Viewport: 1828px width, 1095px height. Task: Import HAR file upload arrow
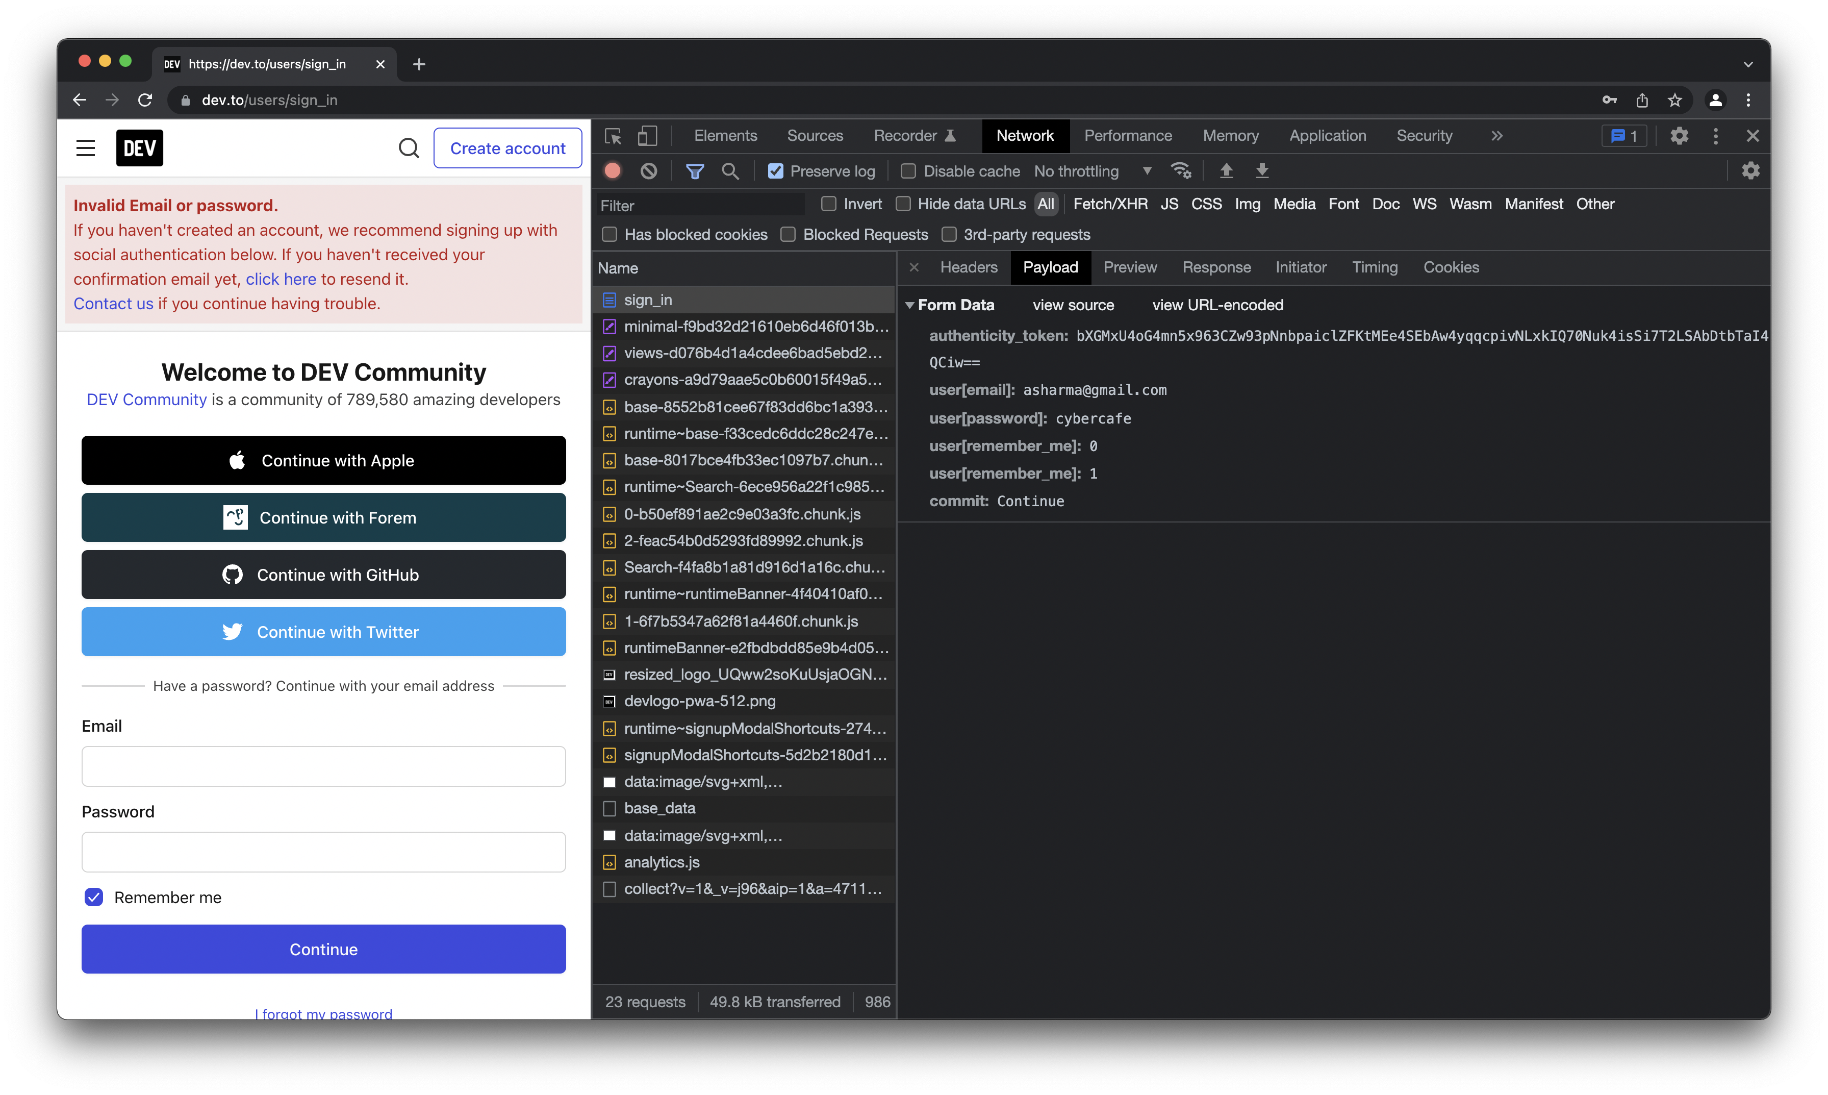[1226, 171]
